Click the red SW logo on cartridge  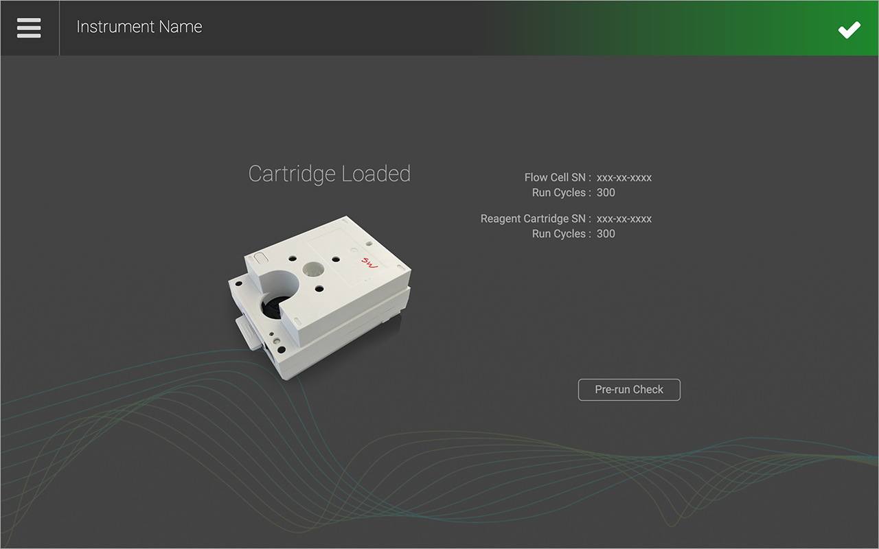pyautogui.click(x=369, y=263)
